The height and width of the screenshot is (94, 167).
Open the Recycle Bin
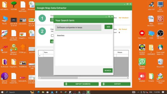pyautogui.click(x=160, y=63)
